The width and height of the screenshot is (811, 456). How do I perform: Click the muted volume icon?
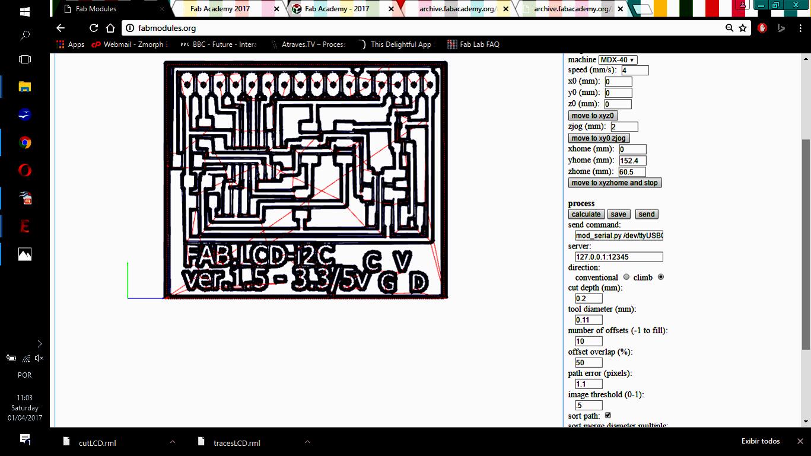(39, 358)
